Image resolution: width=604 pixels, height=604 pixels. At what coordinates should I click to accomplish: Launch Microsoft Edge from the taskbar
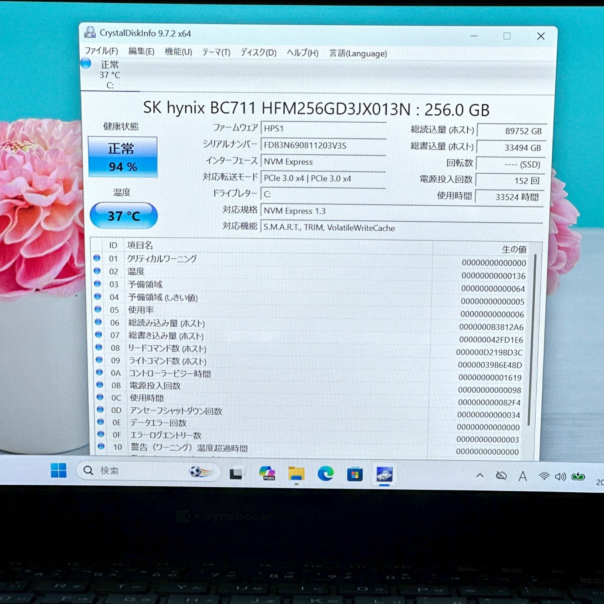pyautogui.click(x=325, y=474)
